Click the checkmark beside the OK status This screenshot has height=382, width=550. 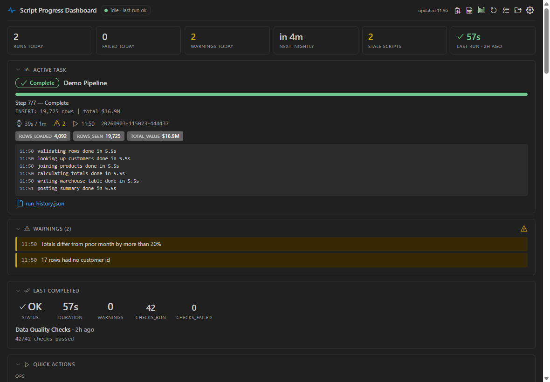click(x=22, y=307)
